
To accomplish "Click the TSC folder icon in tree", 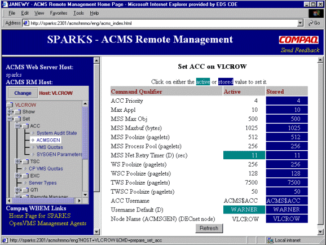I will click(25, 161).
